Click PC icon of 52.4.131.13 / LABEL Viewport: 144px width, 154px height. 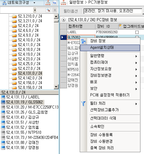[3, 97]
